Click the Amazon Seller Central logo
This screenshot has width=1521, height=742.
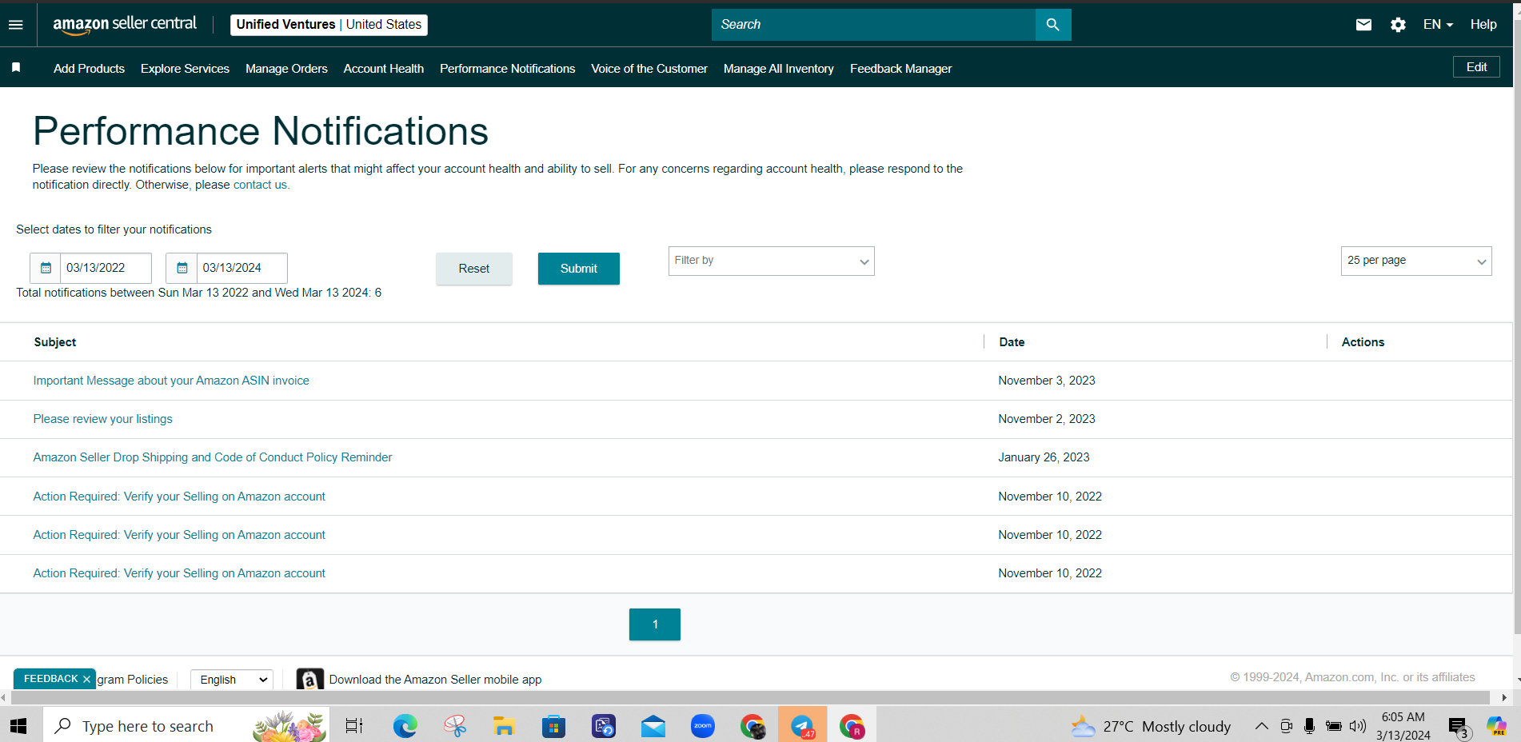pyautogui.click(x=125, y=25)
